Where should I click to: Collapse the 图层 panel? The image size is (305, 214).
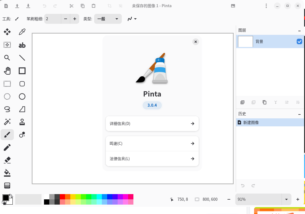[x=299, y=31]
